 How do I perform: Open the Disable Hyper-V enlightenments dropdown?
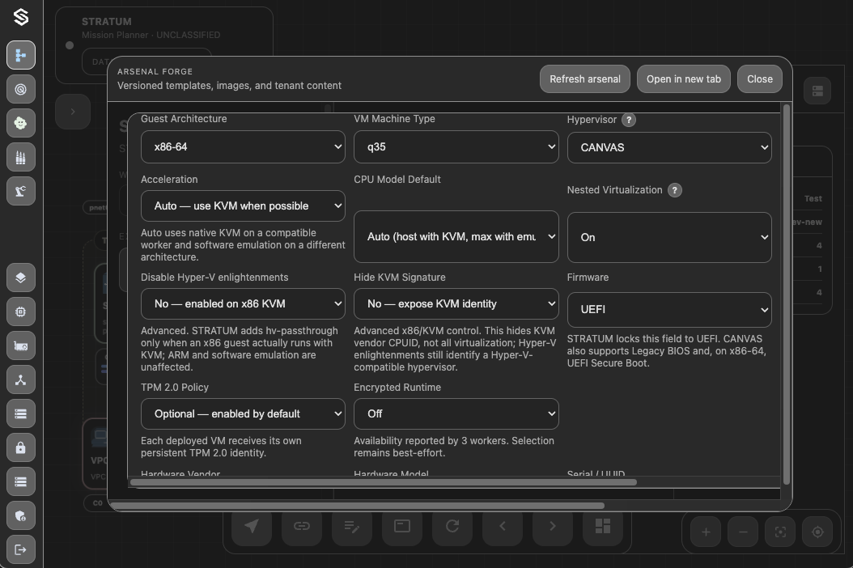(243, 303)
